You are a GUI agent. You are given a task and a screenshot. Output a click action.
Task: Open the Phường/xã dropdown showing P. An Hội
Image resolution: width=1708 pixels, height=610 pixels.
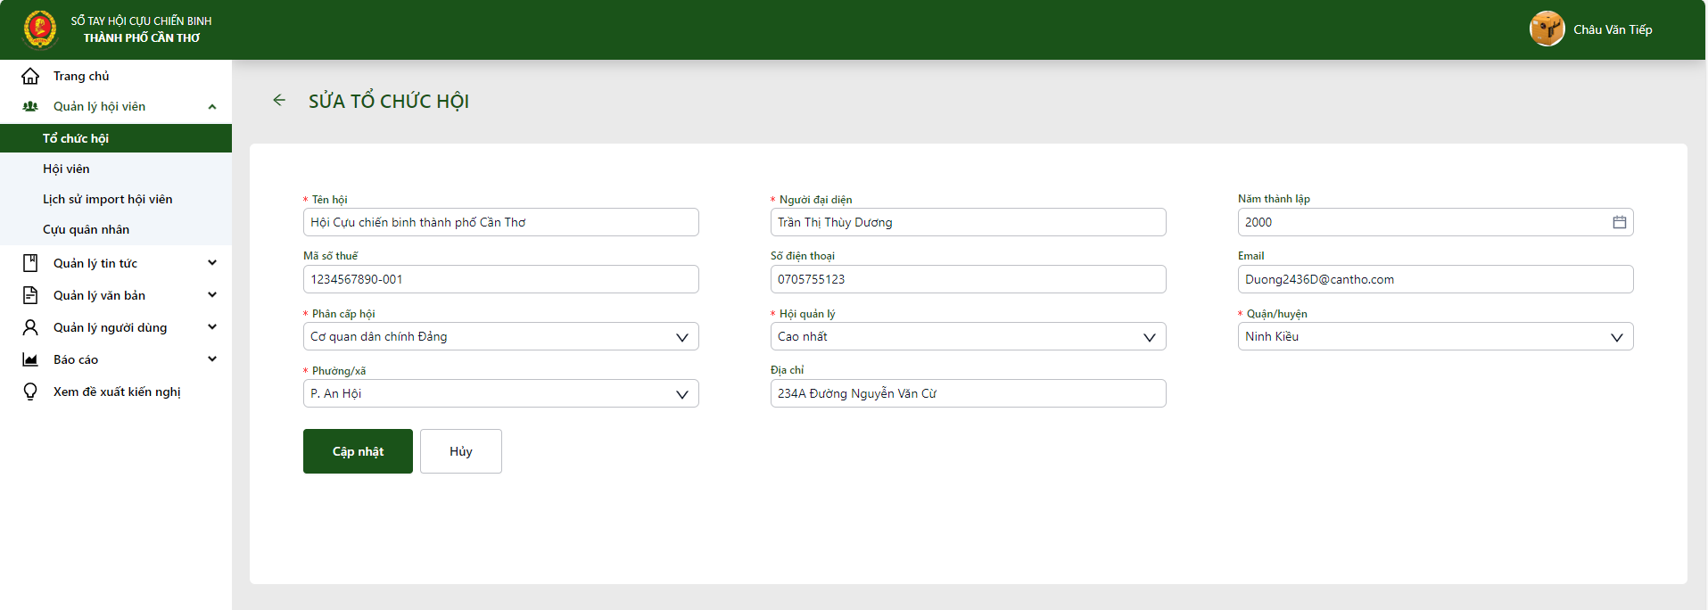(x=500, y=393)
